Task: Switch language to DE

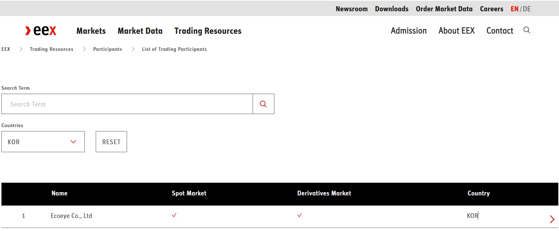Action: 527,8
